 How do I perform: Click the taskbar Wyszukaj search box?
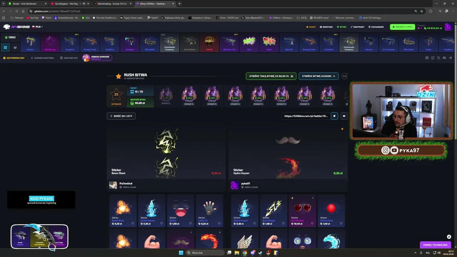(206, 253)
